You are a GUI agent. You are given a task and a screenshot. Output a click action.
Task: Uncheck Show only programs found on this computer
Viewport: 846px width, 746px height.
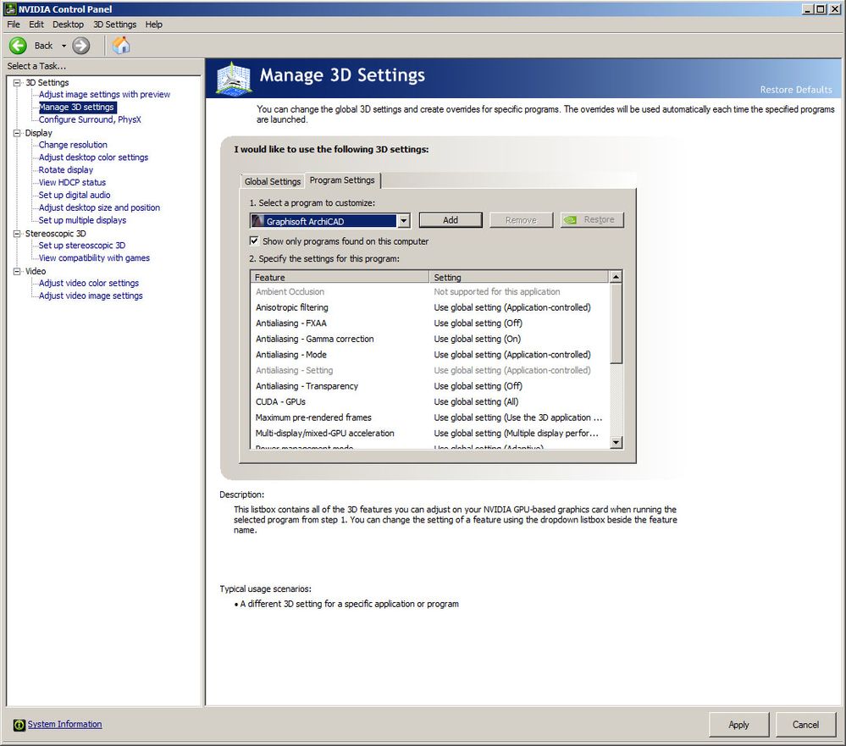pyautogui.click(x=254, y=240)
